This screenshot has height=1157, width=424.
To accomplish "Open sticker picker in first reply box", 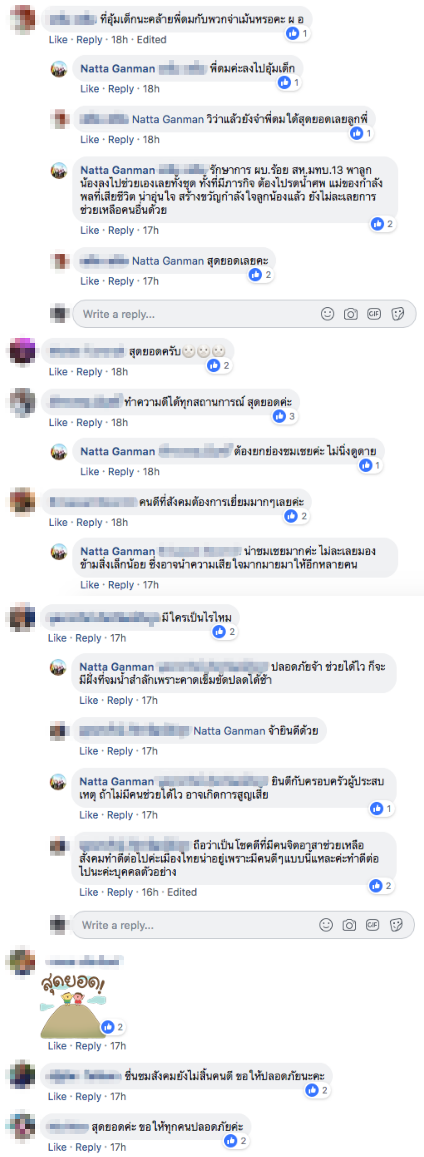I will point(397,313).
